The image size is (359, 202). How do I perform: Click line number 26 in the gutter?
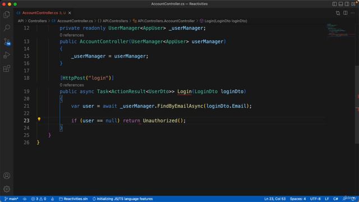coord(26,143)
